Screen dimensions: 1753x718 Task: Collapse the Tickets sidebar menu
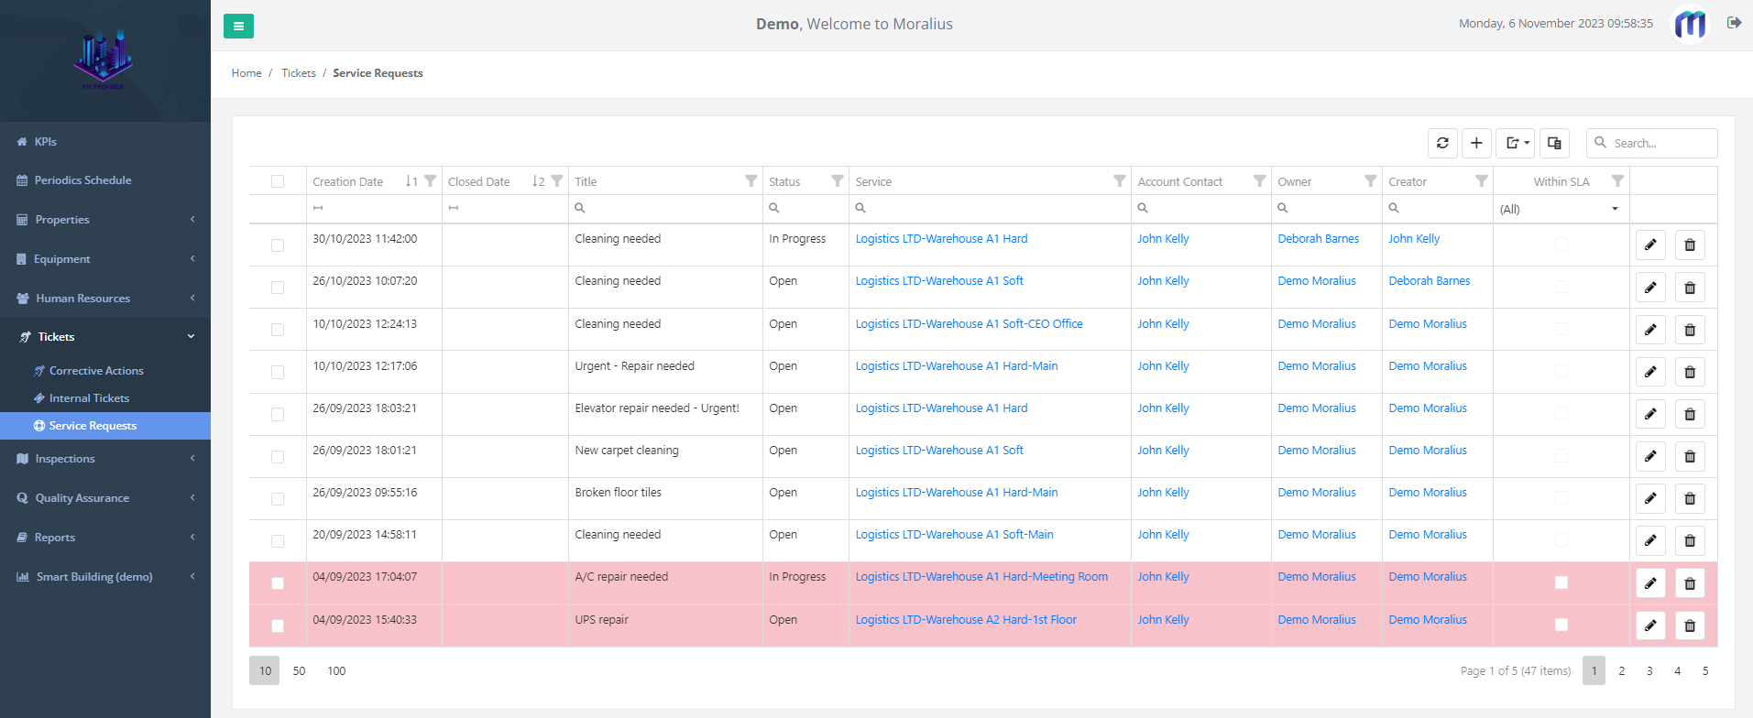click(105, 337)
